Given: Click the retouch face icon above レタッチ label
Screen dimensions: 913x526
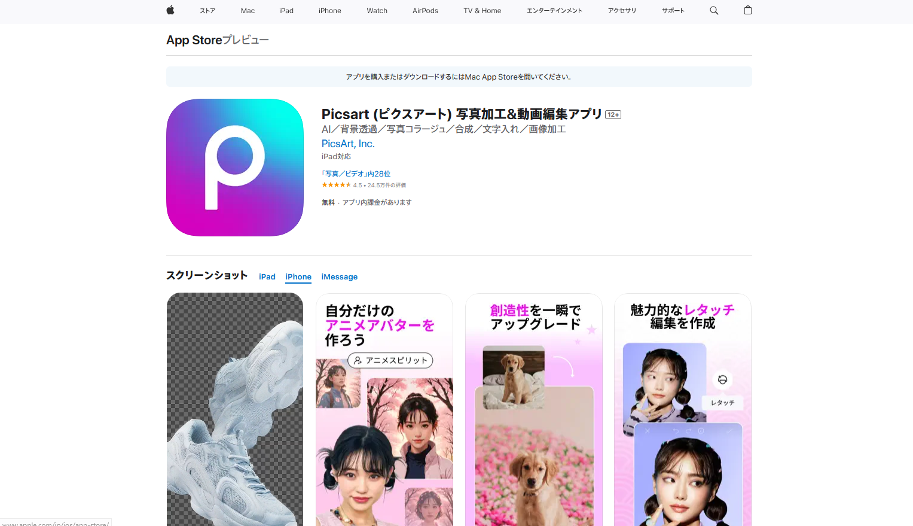Looking at the screenshot, I should coord(722,380).
